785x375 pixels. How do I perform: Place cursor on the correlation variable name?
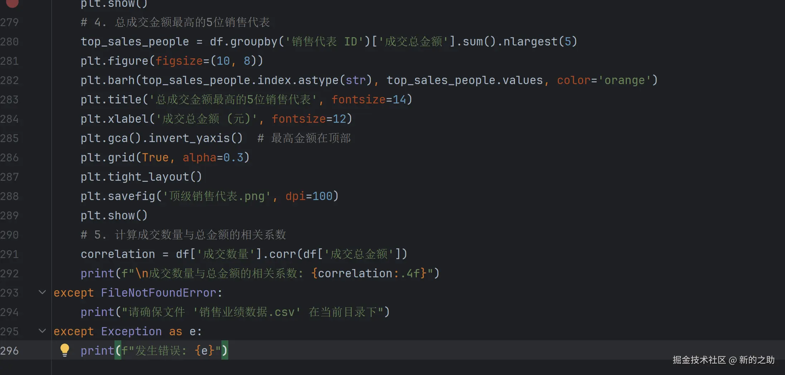pyautogui.click(x=117, y=254)
